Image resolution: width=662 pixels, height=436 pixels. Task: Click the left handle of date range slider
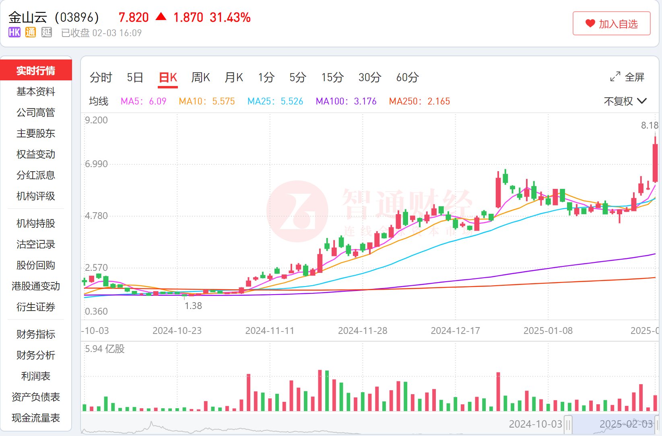click(x=568, y=424)
